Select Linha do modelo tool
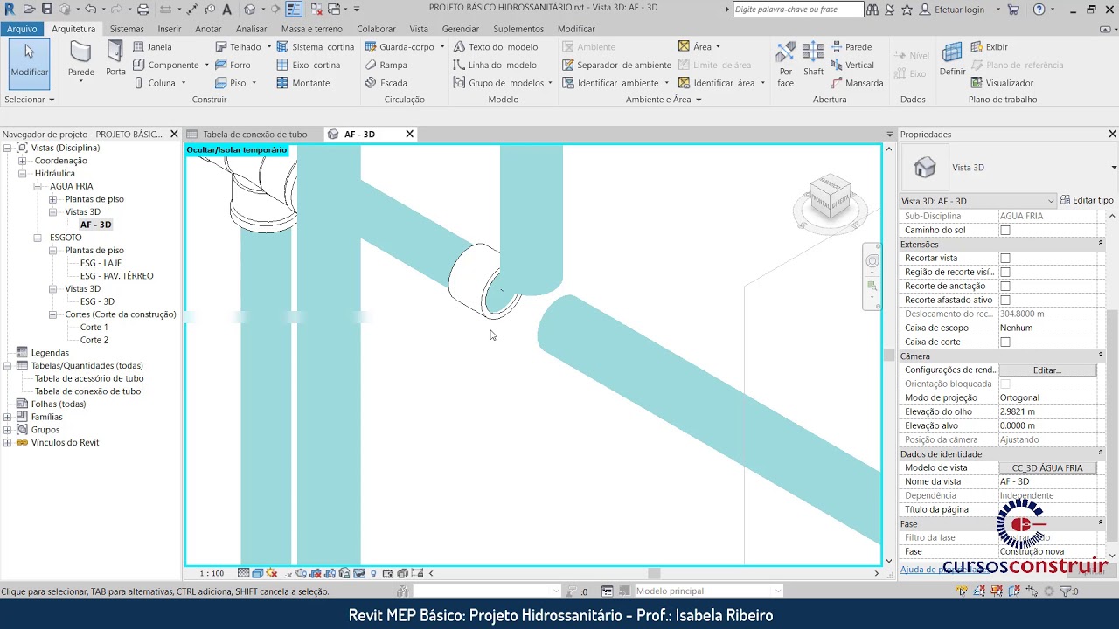Image resolution: width=1119 pixels, height=629 pixels. click(x=494, y=65)
